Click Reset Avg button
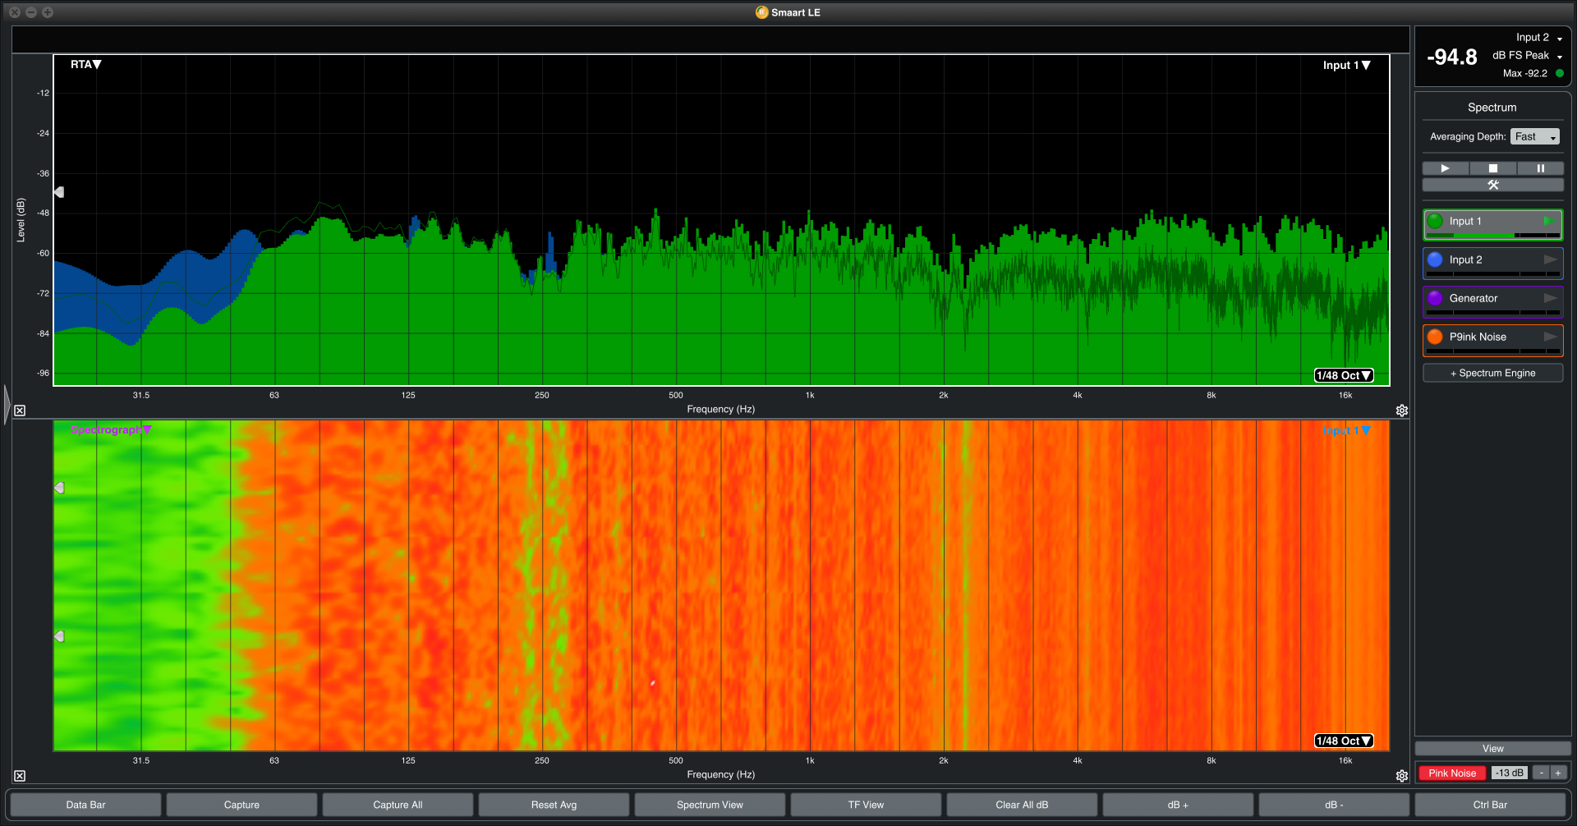The height and width of the screenshot is (826, 1577). coord(554,805)
